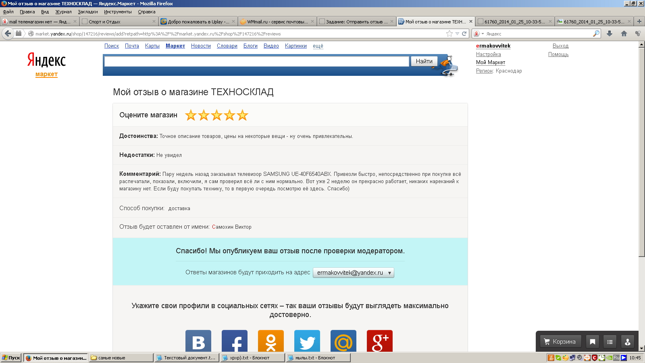645x363 pixels.
Task: Click the bookmark star in address bar
Action: coord(449,33)
